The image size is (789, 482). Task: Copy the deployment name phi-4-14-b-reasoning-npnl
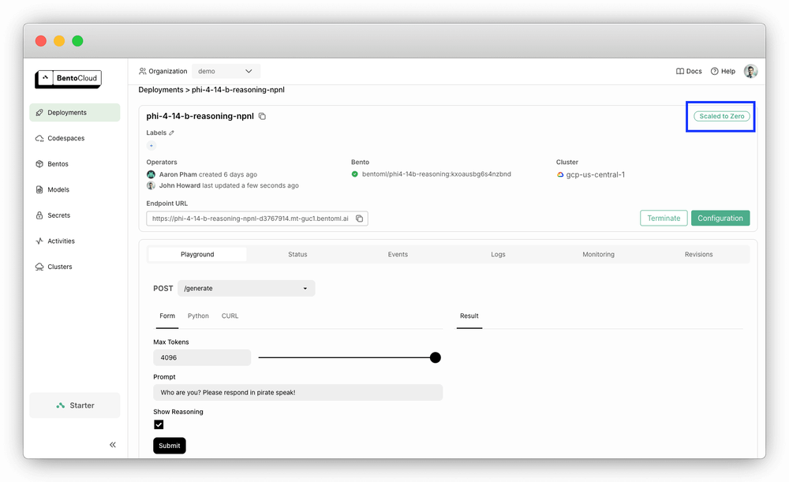point(261,115)
